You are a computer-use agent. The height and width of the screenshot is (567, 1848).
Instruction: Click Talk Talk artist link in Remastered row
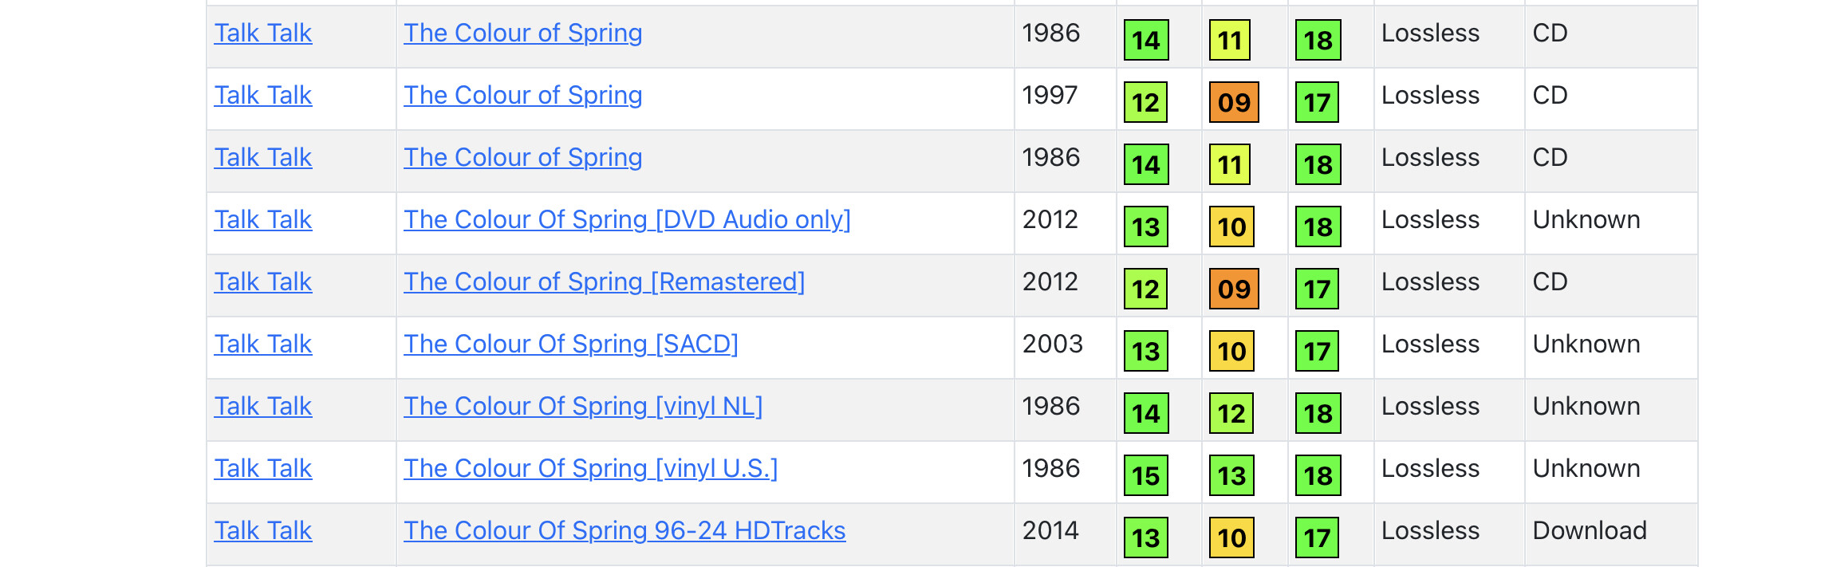262,282
